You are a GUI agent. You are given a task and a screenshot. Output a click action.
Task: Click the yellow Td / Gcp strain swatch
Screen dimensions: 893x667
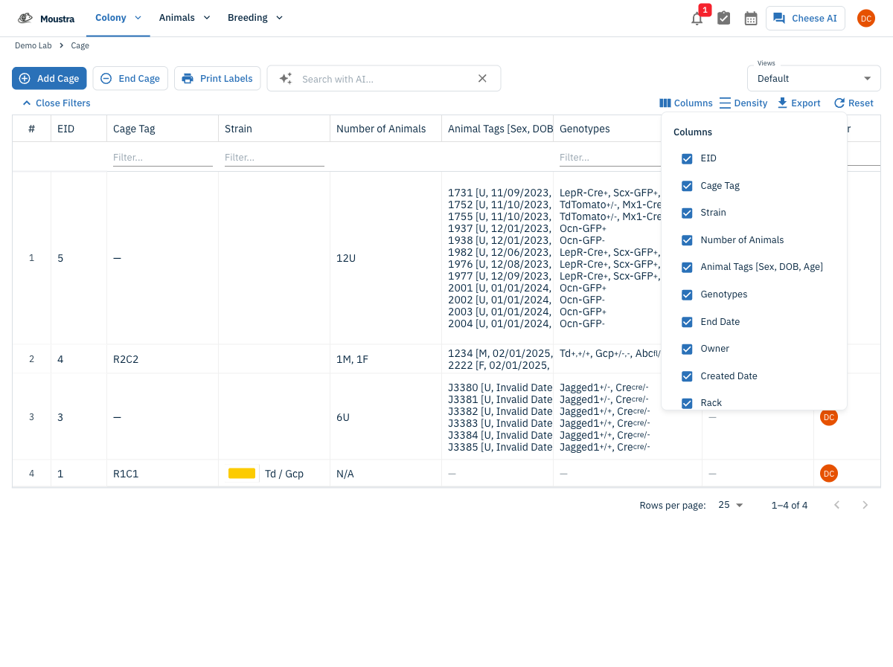[x=242, y=474]
